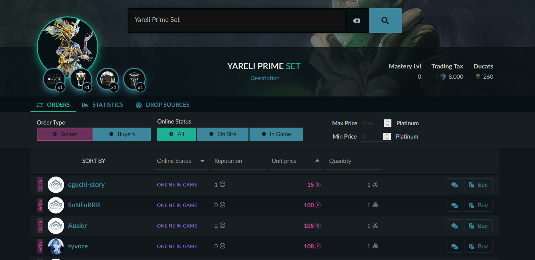Click the Min Price stepper arrows
535x260 pixels.
pos(387,136)
